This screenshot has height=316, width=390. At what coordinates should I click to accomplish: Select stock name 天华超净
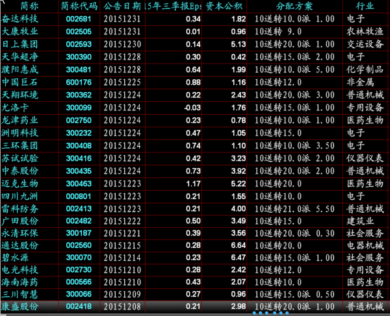click(19, 57)
